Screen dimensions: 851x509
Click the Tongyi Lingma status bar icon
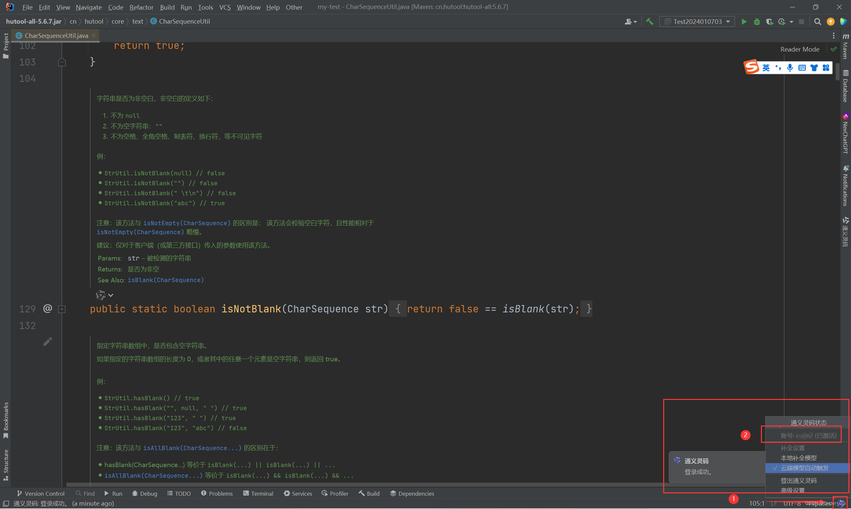(841, 503)
